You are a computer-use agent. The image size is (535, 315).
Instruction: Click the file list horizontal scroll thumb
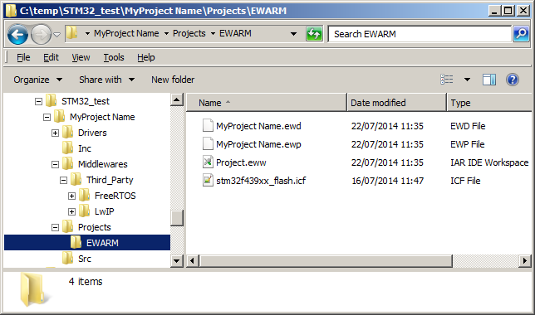(326, 261)
